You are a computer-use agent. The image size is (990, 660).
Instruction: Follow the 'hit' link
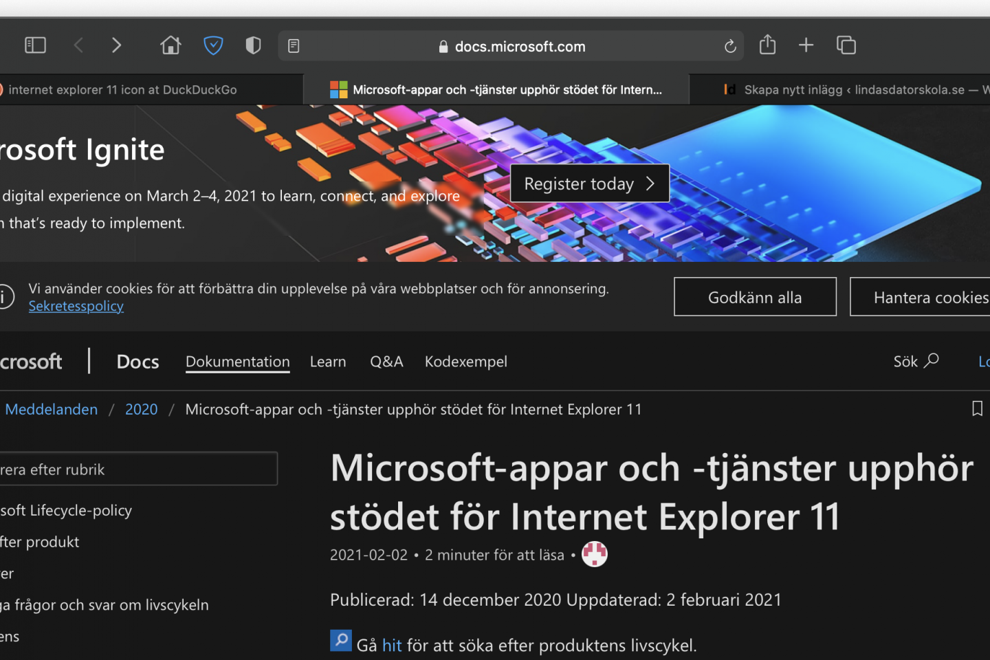coord(392,646)
